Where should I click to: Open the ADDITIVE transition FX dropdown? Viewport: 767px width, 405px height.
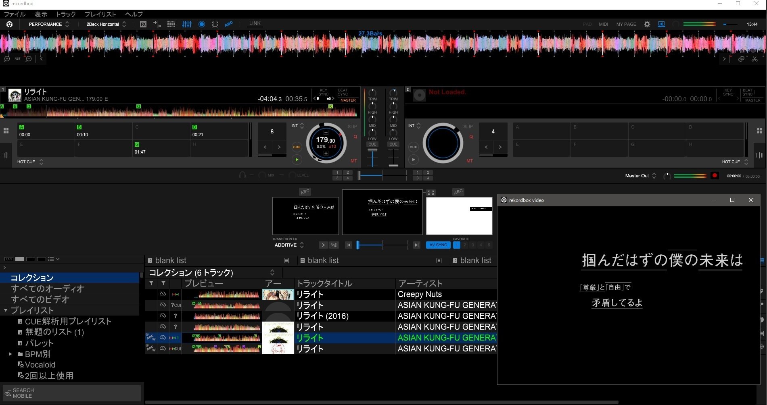coord(289,245)
